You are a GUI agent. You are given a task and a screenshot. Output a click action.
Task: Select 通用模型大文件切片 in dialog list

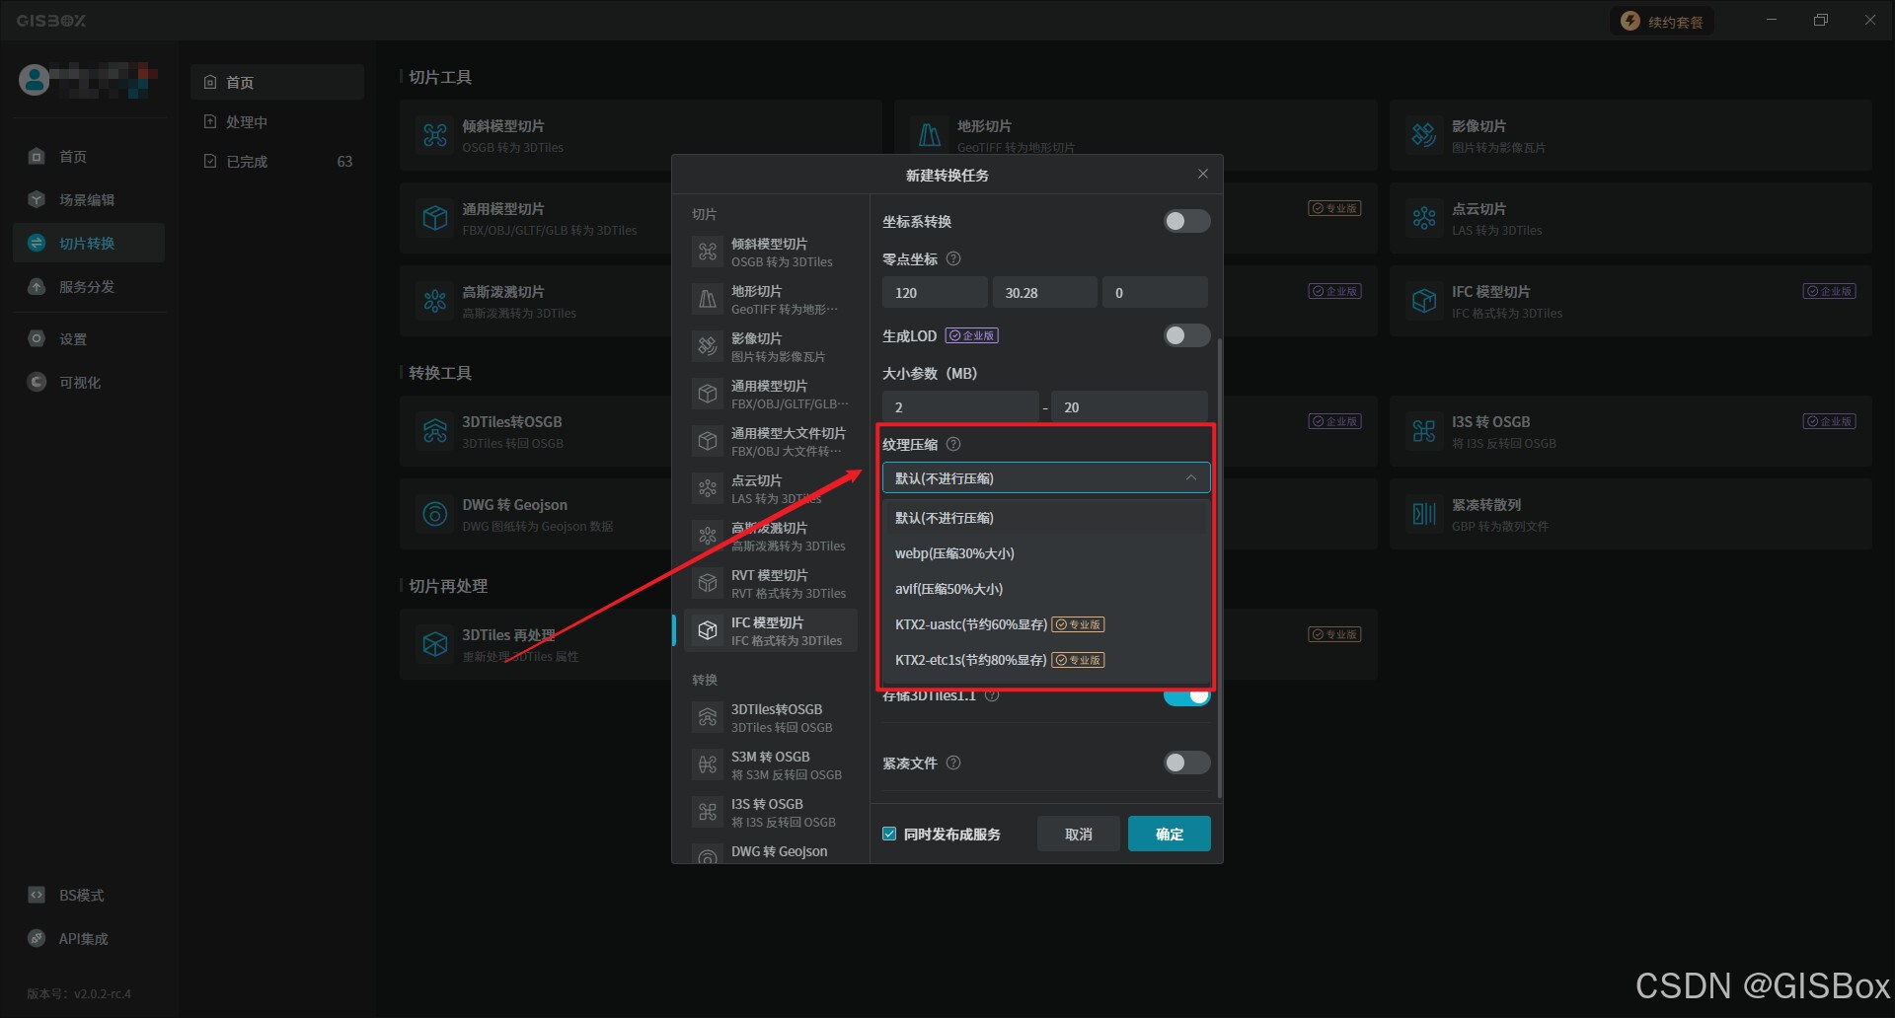tap(771, 442)
